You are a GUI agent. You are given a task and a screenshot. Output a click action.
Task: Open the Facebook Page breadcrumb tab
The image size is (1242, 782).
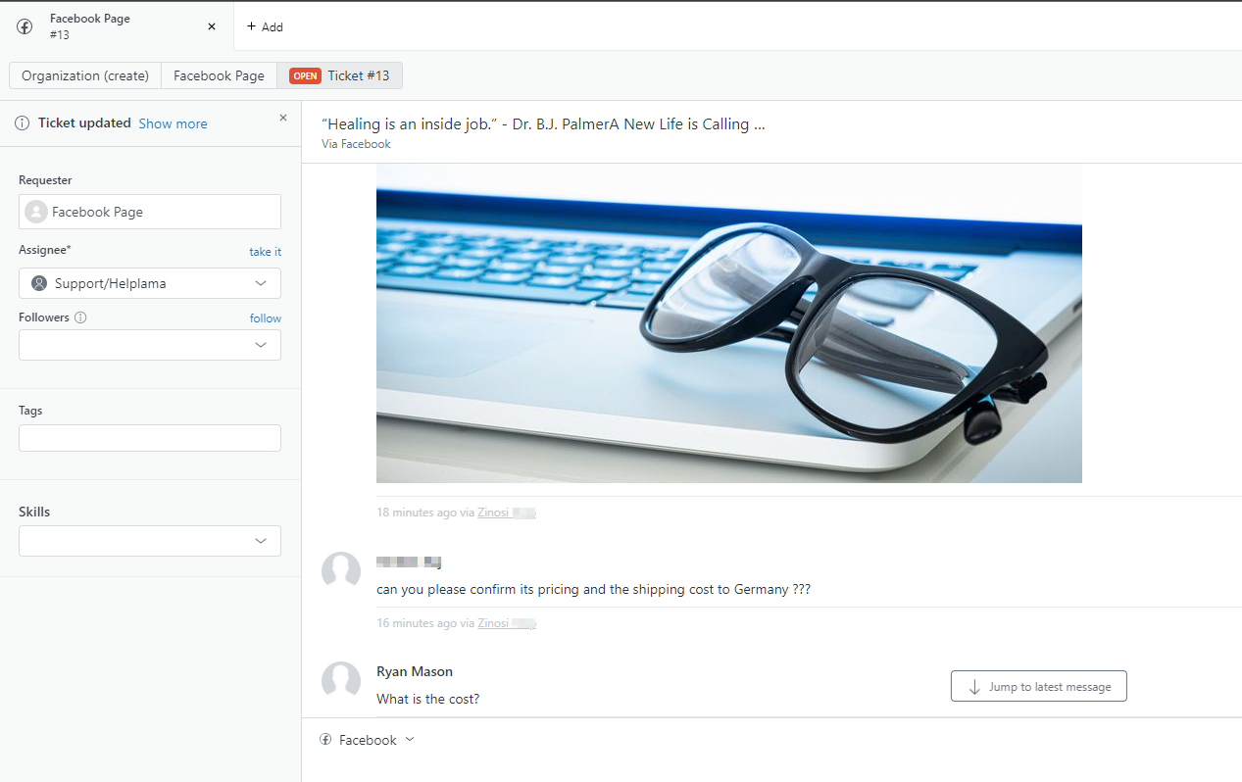click(219, 75)
